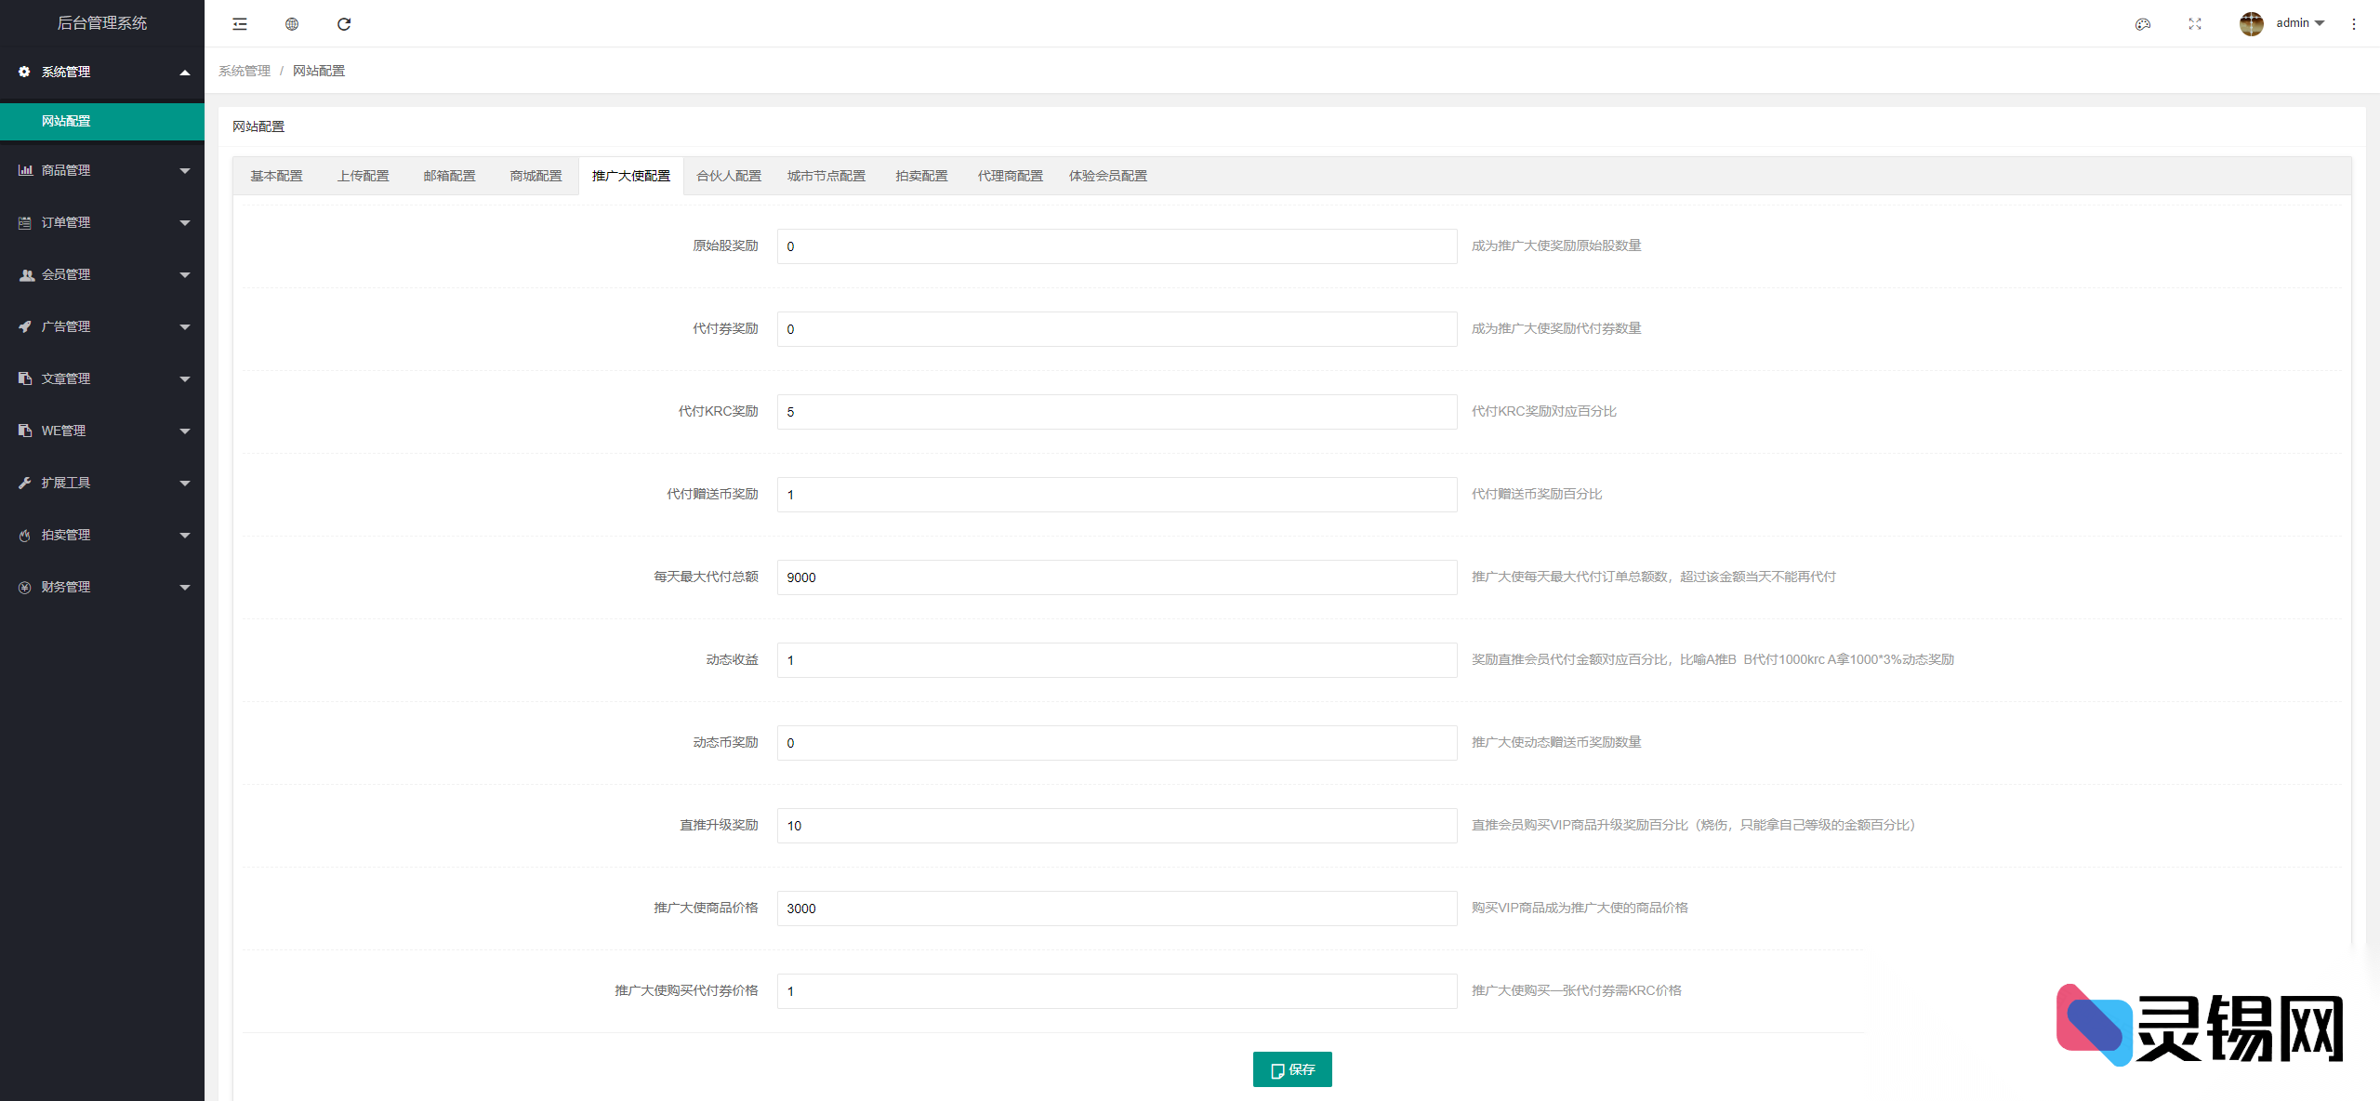Switch to the 基本配置 tab

pyautogui.click(x=276, y=176)
